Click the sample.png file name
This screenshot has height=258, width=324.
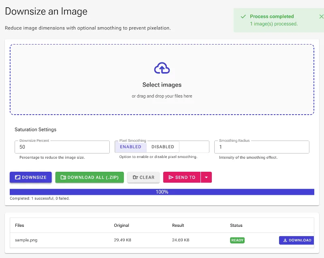click(x=26, y=240)
